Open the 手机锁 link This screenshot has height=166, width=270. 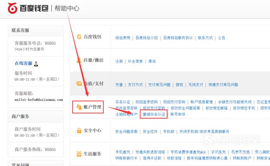pyautogui.click(x=169, y=132)
